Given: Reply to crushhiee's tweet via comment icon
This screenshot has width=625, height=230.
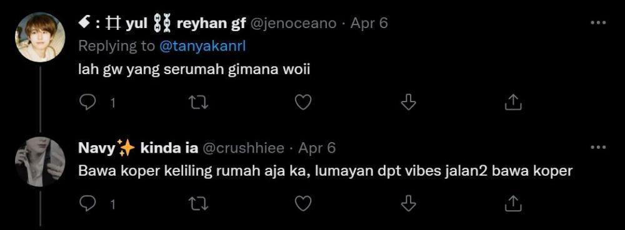Looking at the screenshot, I should pos(86,204).
